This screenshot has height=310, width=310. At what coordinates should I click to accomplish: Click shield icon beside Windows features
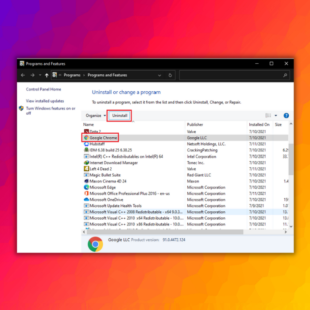point(21,108)
